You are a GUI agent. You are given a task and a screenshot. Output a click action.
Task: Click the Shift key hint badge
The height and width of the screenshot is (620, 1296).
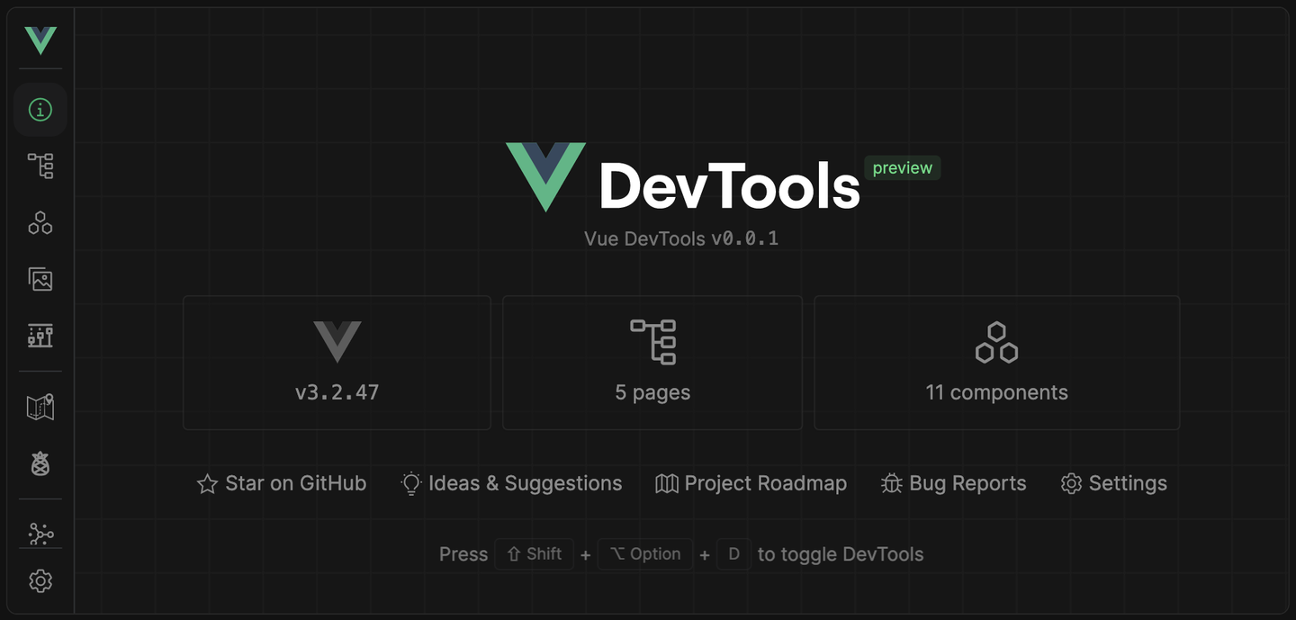click(534, 553)
